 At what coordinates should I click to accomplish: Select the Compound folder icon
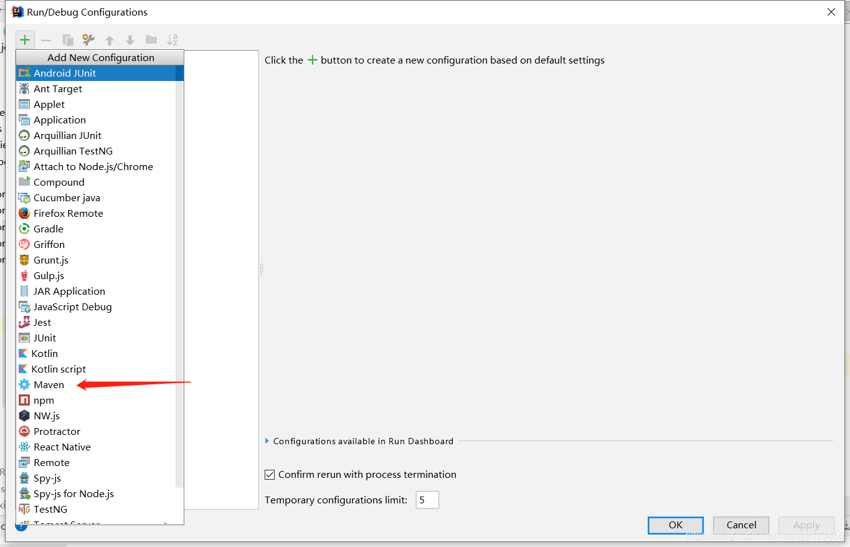pyautogui.click(x=24, y=182)
